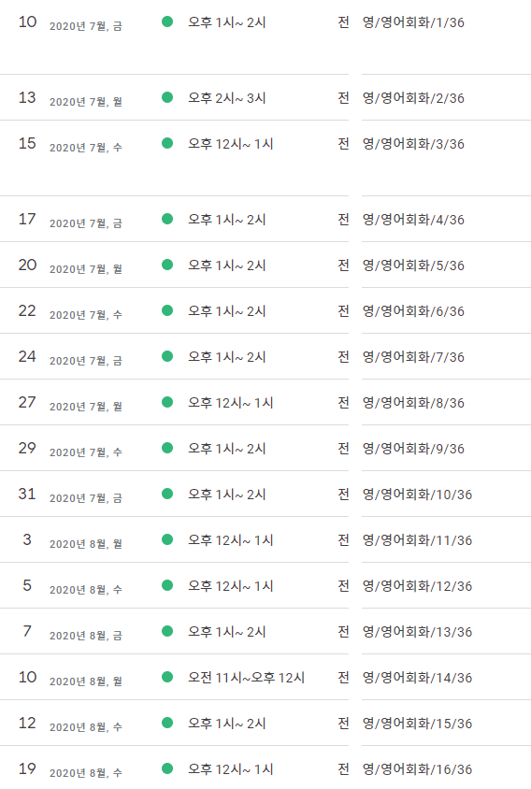
Task: Click green dot for July 10 event
Action: tap(167, 22)
